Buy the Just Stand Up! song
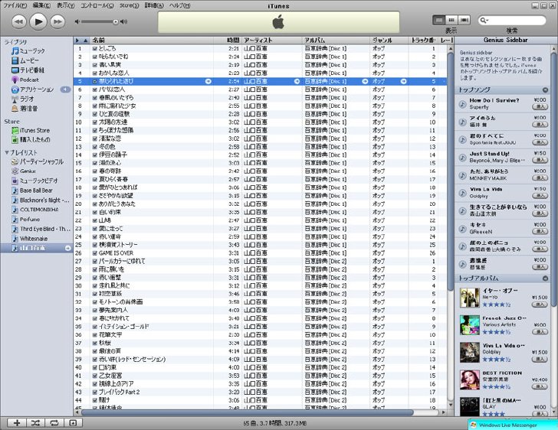The height and width of the screenshot is (430, 558). pyautogui.click(x=540, y=160)
